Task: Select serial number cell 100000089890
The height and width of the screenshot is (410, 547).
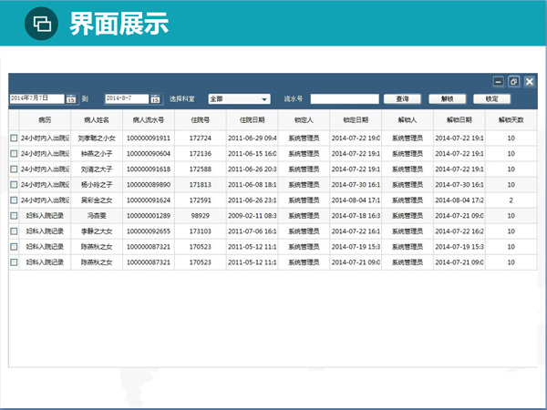Action: (149, 184)
